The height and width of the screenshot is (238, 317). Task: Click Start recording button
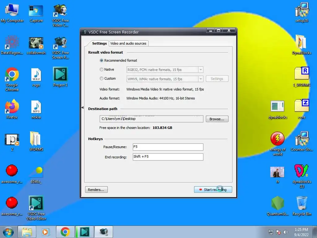click(x=213, y=189)
